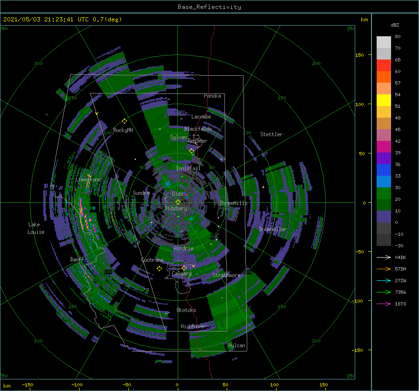Click the Airdrie city label
The width and height of the screenshot is (419, 391).
click(x=183, y=248)
